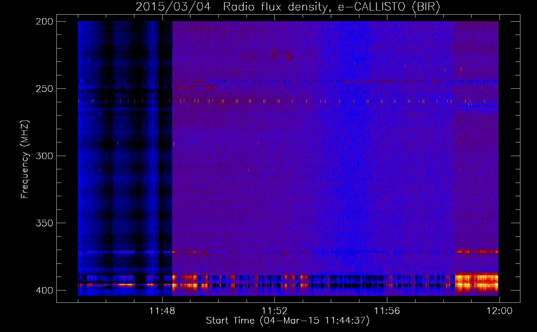Viewport: 537px width, 332px height.
Task: Click the 'Start Time (04-Mar-15 11:44:37)' axis title
Action: pyautogui.click(x=288, y=321)
